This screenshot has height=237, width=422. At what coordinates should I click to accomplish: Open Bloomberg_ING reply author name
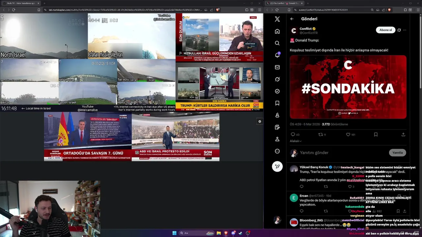tap(311, 220)
